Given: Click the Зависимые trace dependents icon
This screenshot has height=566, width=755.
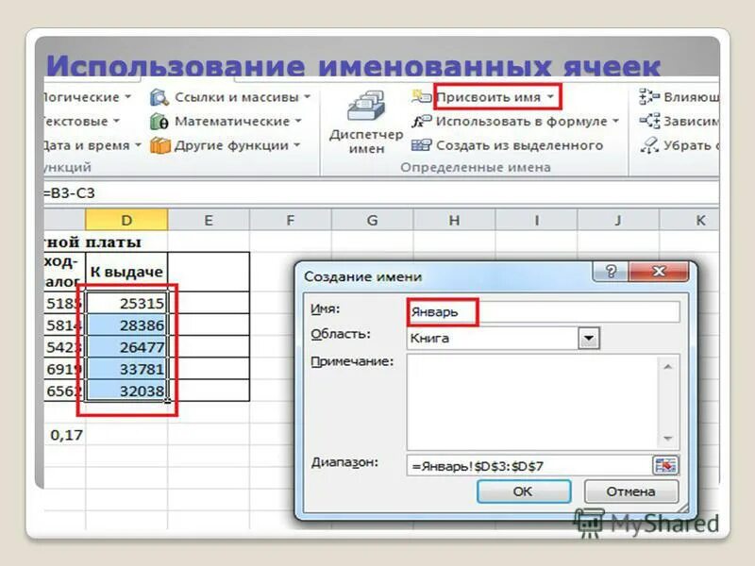Looking at the screenshot, I should click(649, 121).
